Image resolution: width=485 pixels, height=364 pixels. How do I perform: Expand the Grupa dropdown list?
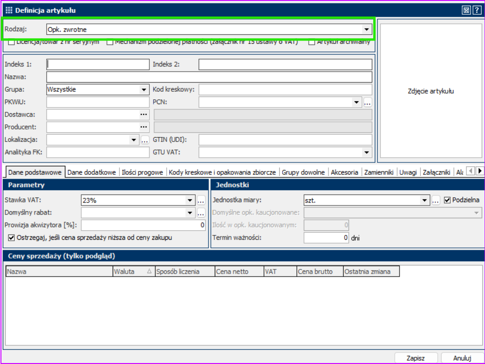(x=144, y=89)
